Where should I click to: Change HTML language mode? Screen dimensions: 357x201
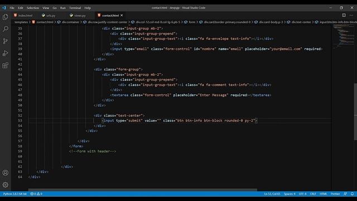(x=324, y=194)
